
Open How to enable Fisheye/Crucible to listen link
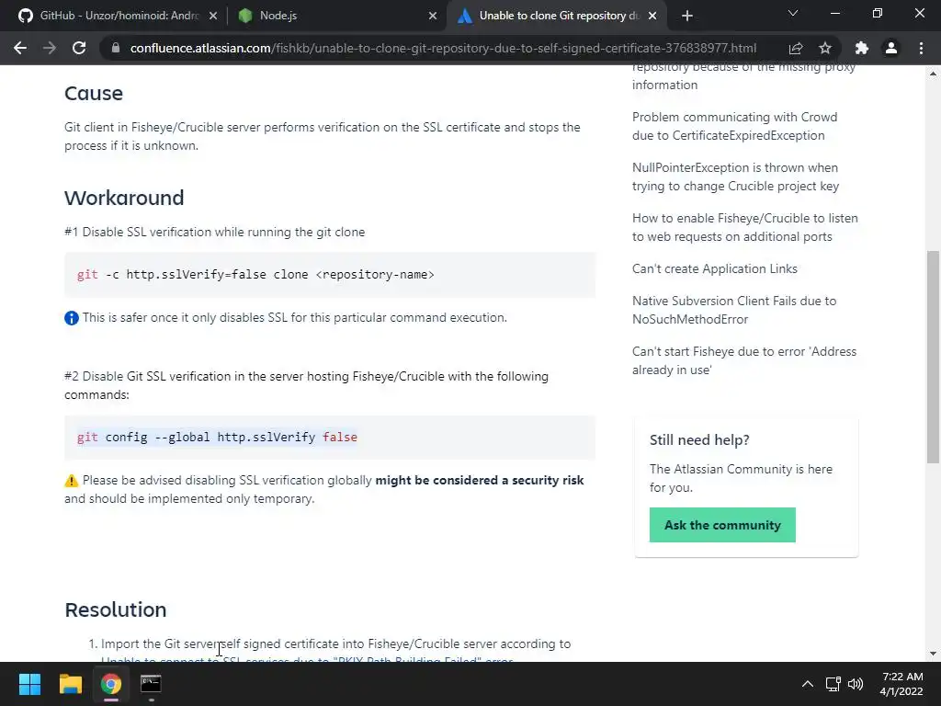coord(744,227)
